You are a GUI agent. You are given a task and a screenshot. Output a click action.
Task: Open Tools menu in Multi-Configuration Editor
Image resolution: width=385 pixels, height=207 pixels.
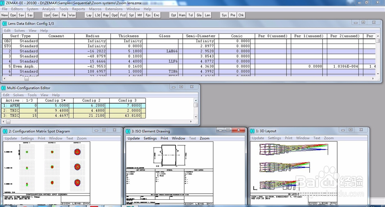pyautogui.click(x=32, y=95)
